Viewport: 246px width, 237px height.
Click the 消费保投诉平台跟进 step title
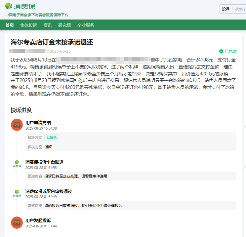tap(44, 162)
